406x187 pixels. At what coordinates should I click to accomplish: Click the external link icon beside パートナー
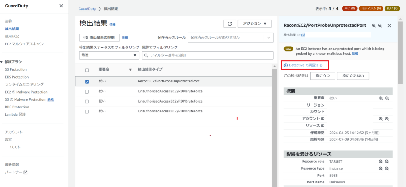pos(25,172)
